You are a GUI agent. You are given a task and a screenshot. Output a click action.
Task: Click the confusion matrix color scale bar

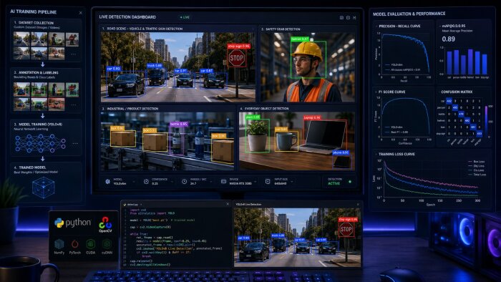(486, 122)
